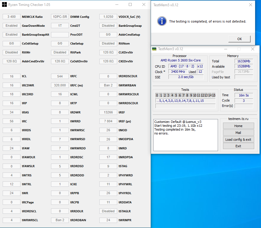Viewport: 261px width, 228px height.
Task: Click the TestMem5 memory chip title icon
Action: [154, 49]
